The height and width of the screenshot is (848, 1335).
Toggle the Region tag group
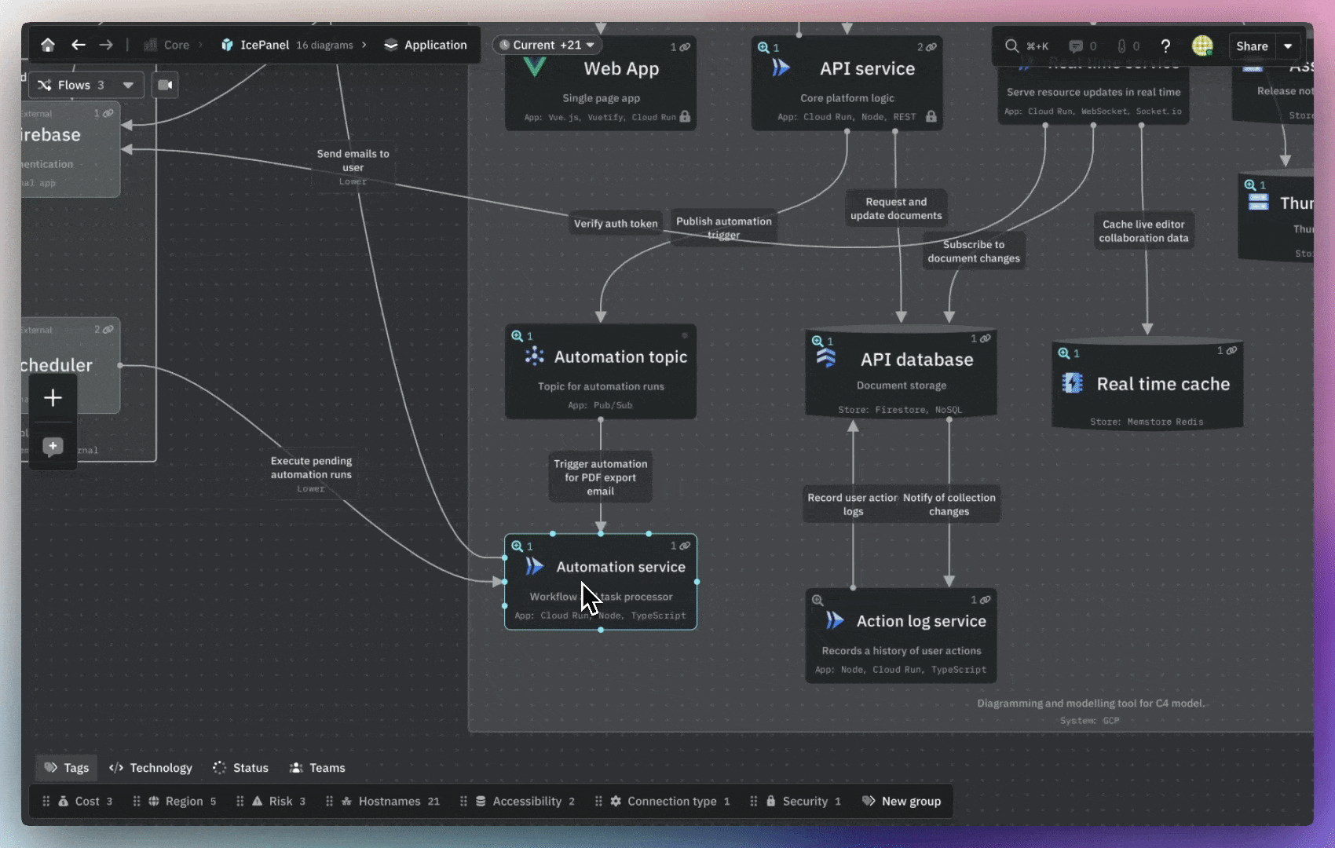pyautogui.click(x=182, y=801)
